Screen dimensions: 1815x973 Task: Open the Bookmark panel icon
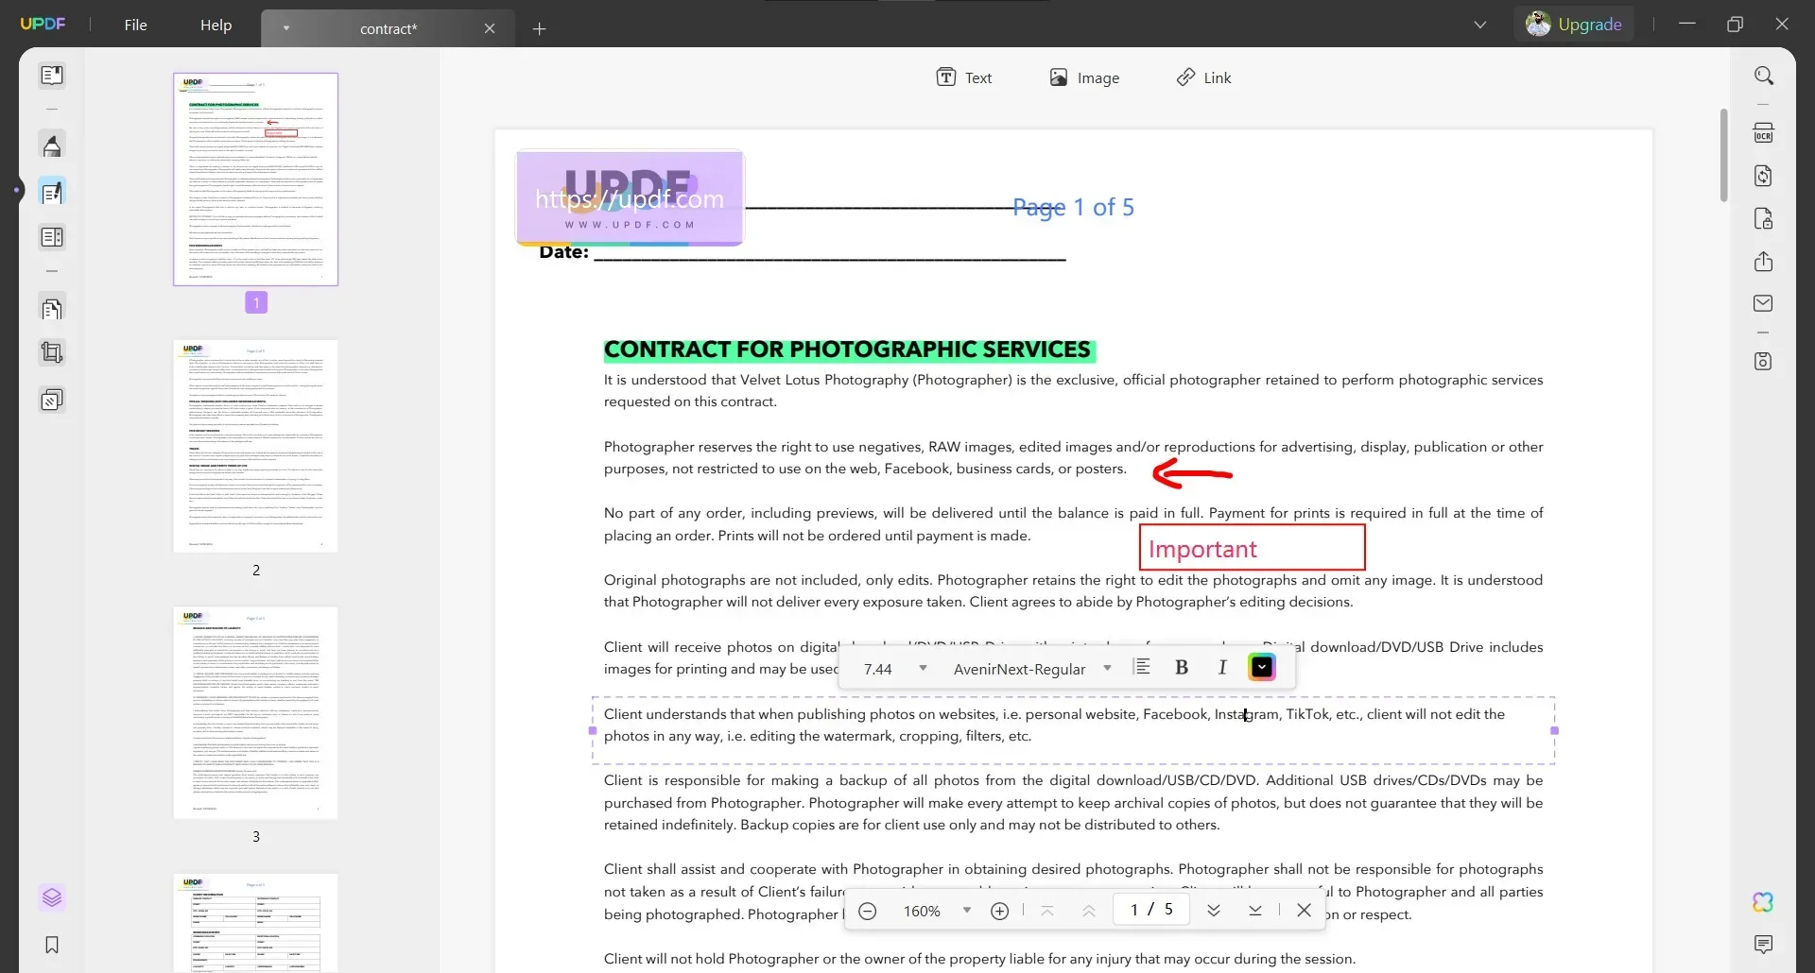tap(52, 945)
